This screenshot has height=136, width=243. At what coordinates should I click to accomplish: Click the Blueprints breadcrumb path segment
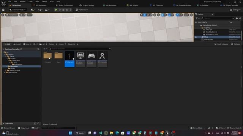pyautogui.click(x=71, y=44)
